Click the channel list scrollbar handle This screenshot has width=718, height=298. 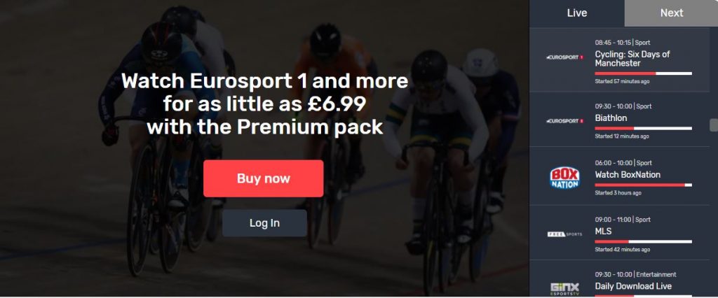[713, 125]
